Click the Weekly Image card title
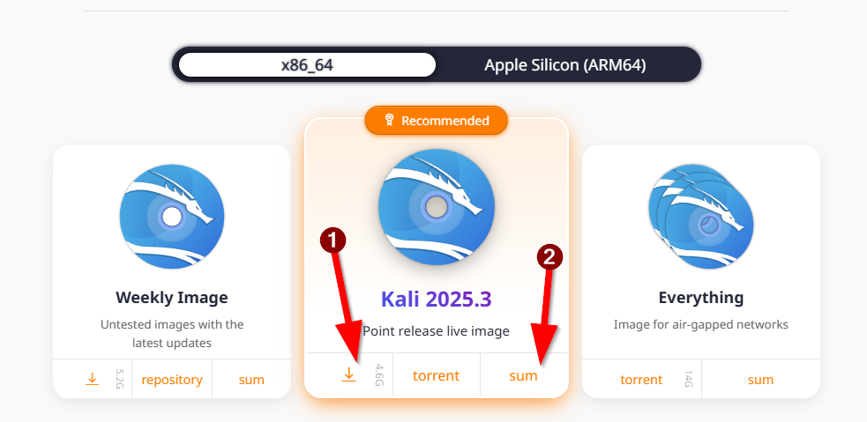867x422 pixels. [x=172, y=298]
